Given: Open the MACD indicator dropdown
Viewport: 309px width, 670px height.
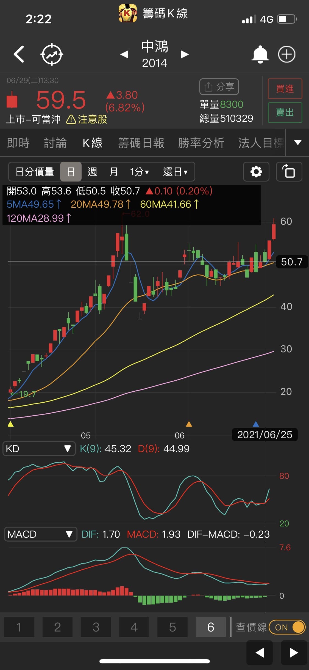Looking at the screenshot, I should (x=40, y=534).
